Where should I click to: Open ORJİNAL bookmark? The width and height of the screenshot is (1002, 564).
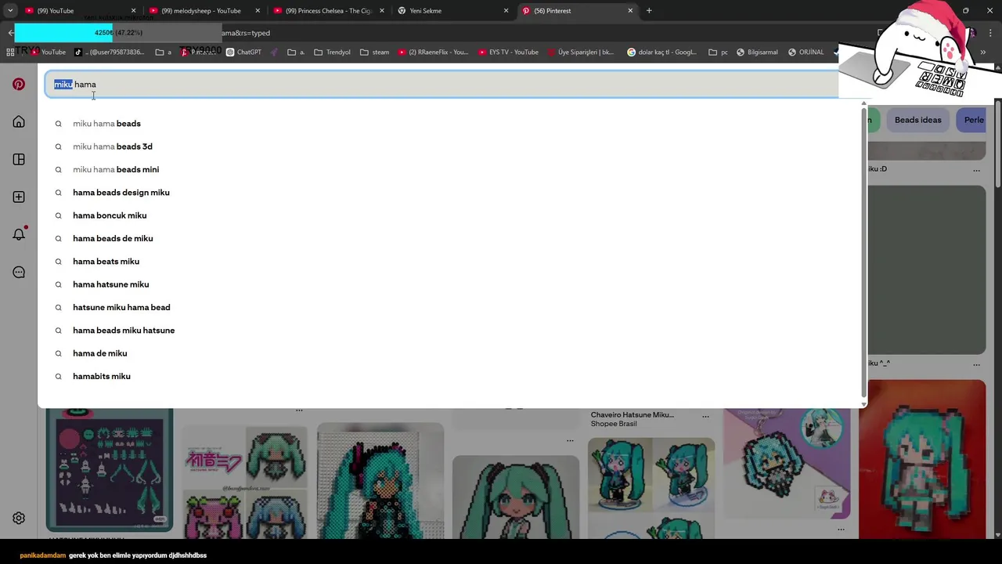(x=806, y=52)
